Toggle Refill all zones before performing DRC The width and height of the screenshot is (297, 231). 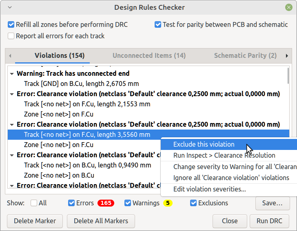[11, 24]
